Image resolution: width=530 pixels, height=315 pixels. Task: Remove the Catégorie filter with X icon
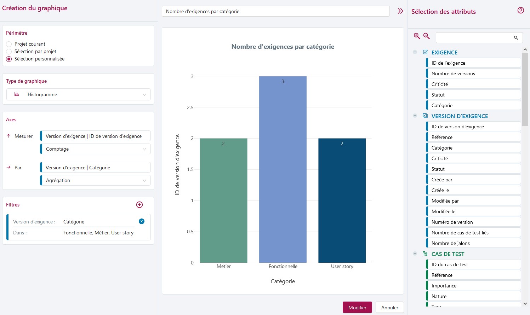[142, 221]
